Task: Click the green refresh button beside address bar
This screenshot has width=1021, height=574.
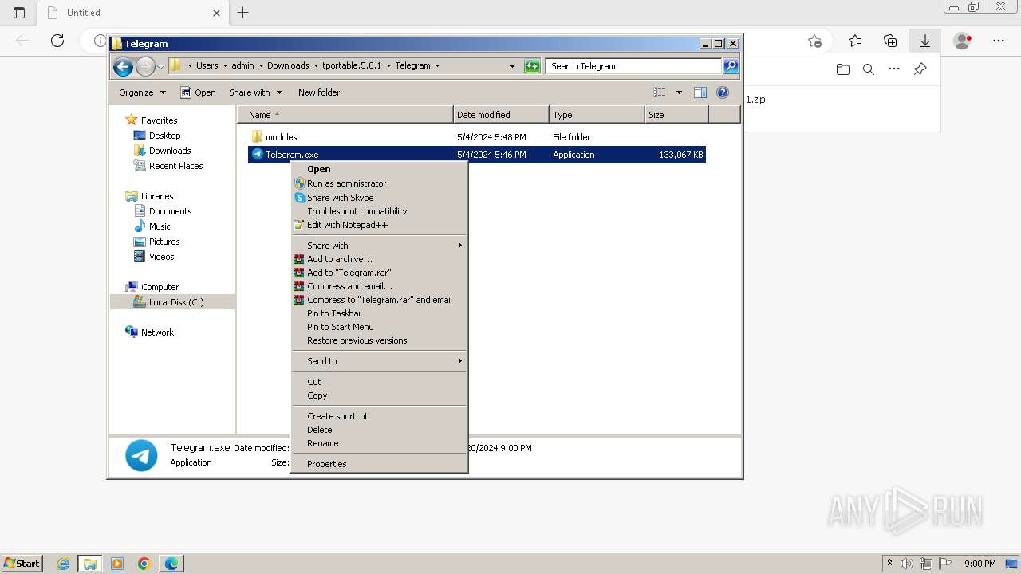Action: pos(532,66)
